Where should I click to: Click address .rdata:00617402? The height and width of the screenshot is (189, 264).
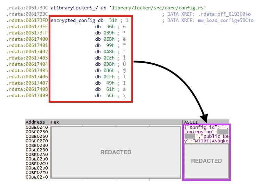coord(27,52)
